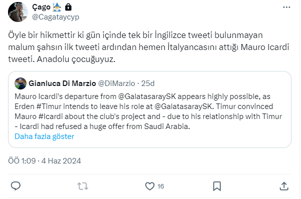Open Gianluca Di Marzio's name link
The width and height of the screenshot is (301, 199).
click(x=62, y=83)
